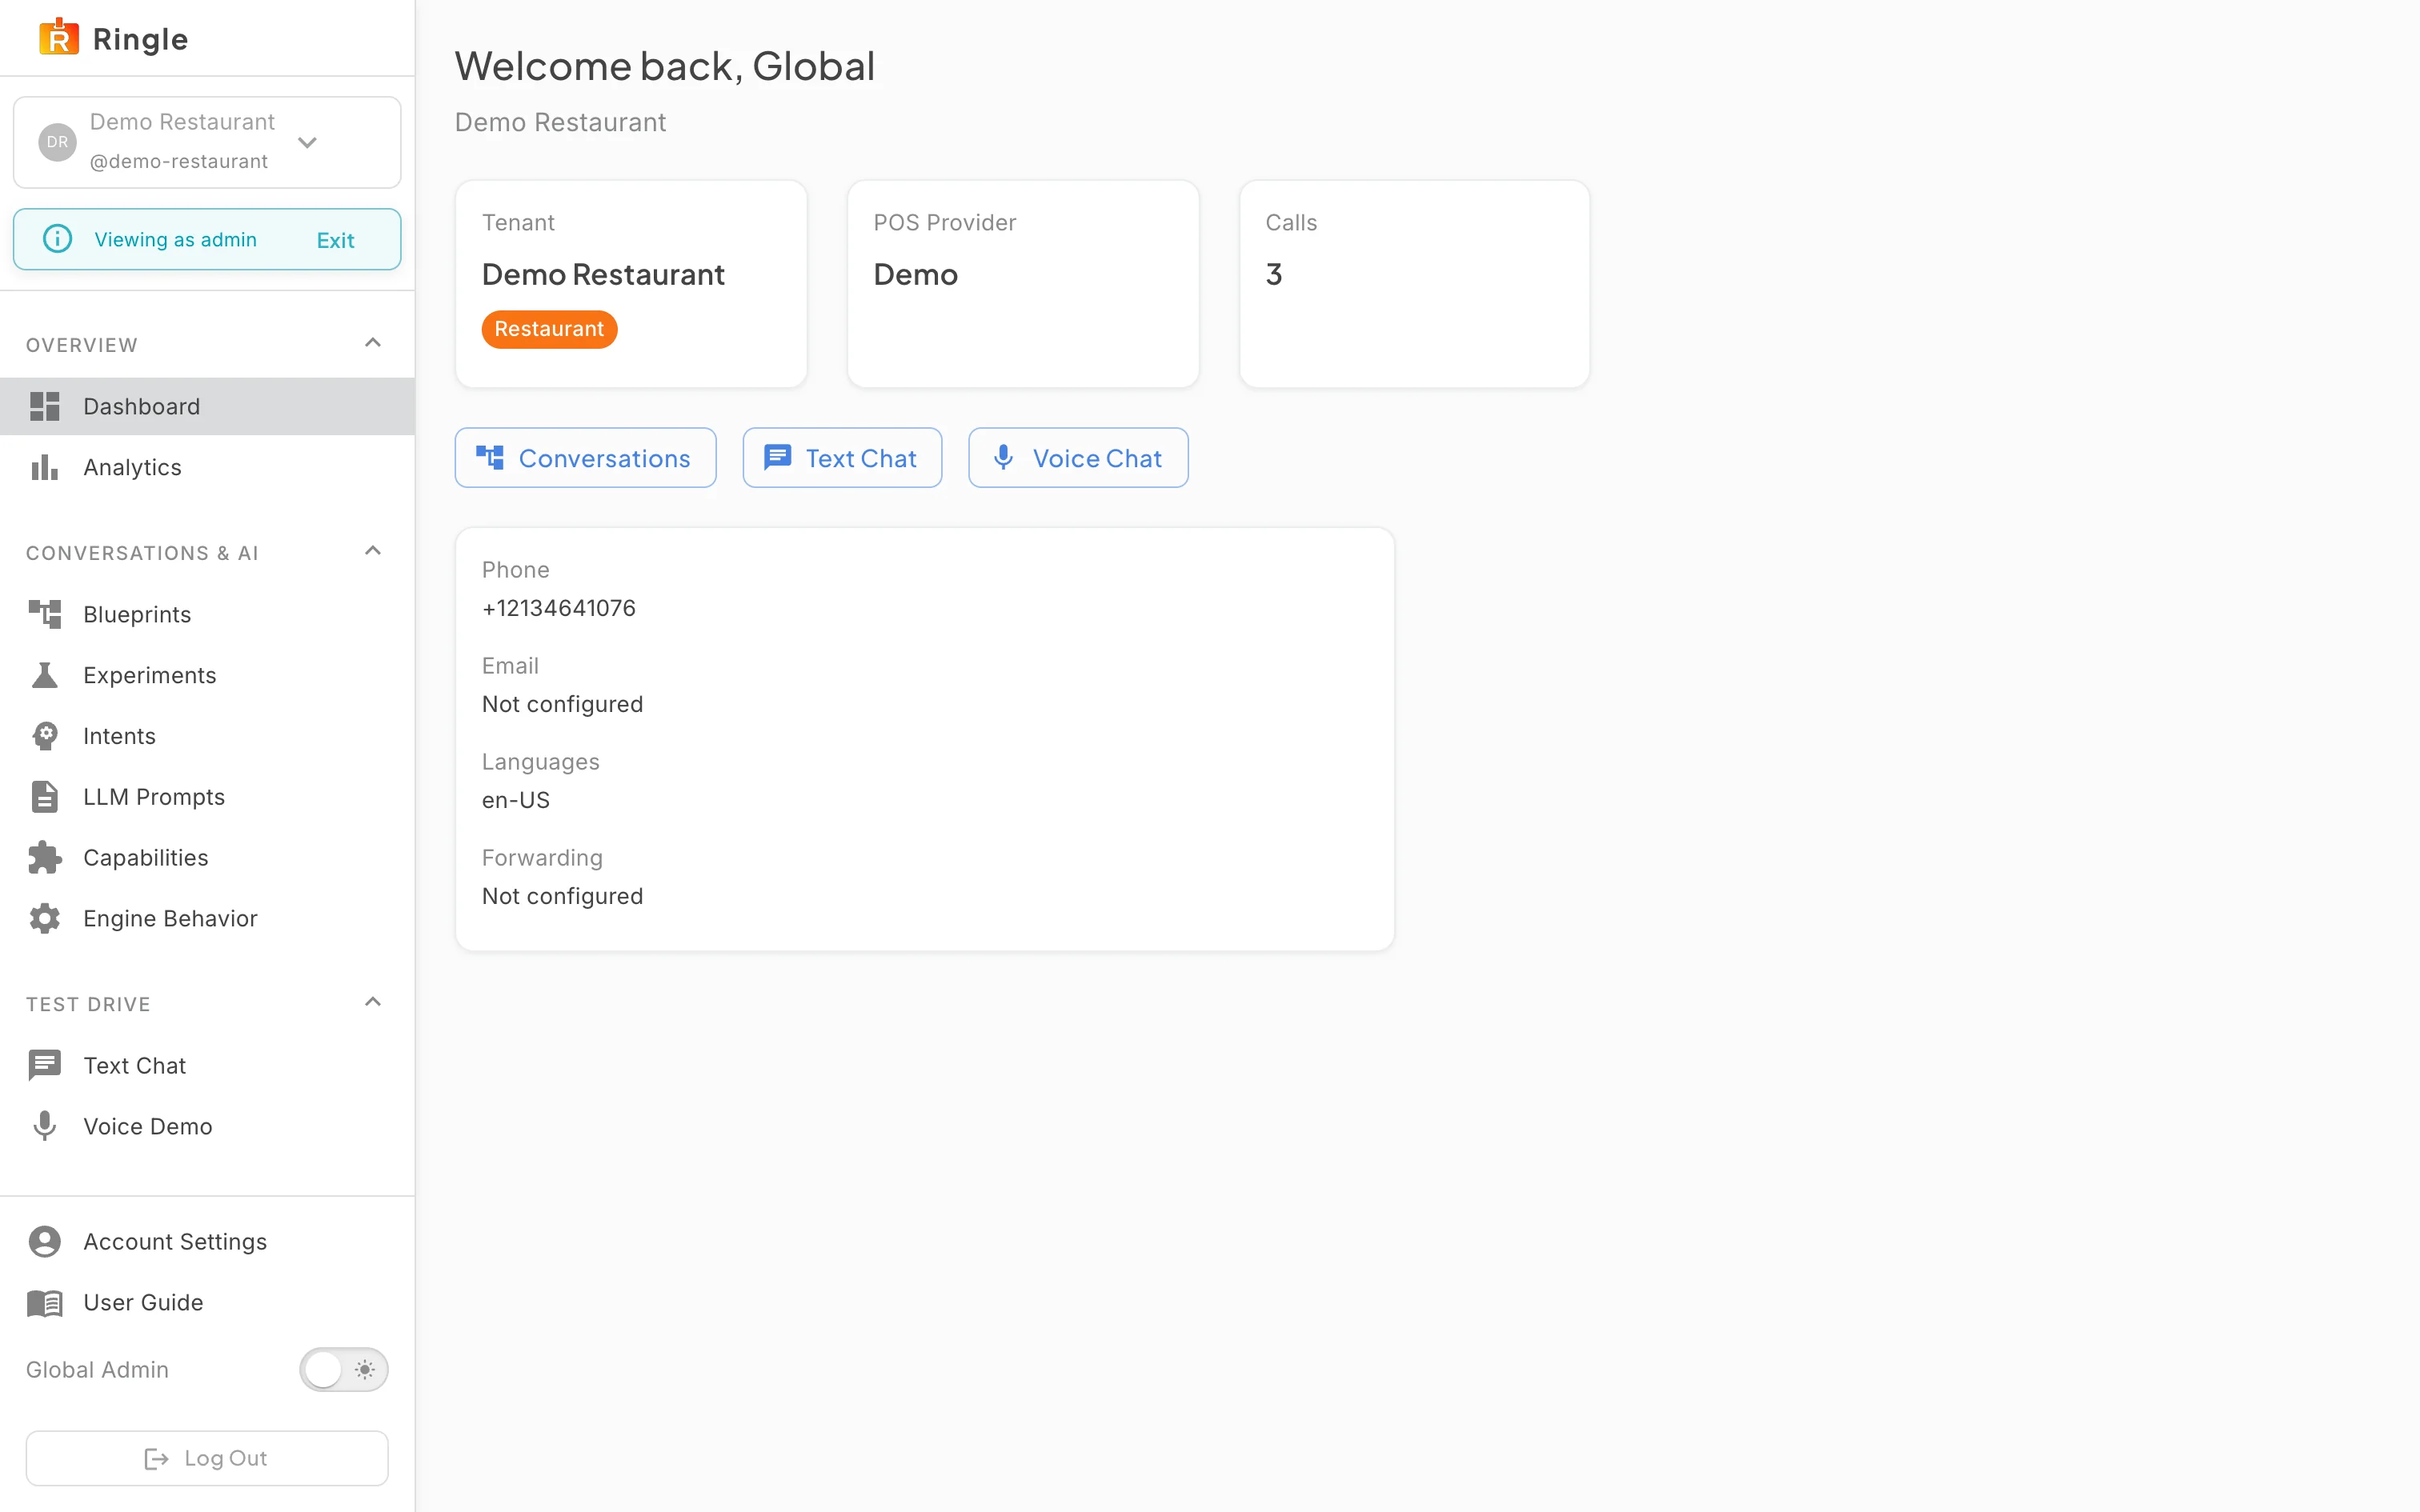
Task: Start Voice Chat from dashboard button
Action: (x=1078, y=458)
